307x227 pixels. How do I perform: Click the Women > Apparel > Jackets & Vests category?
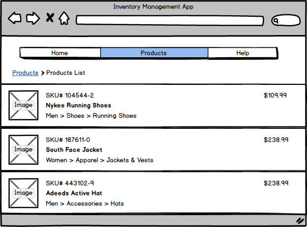pyautogui.click(x=100, y=160)
